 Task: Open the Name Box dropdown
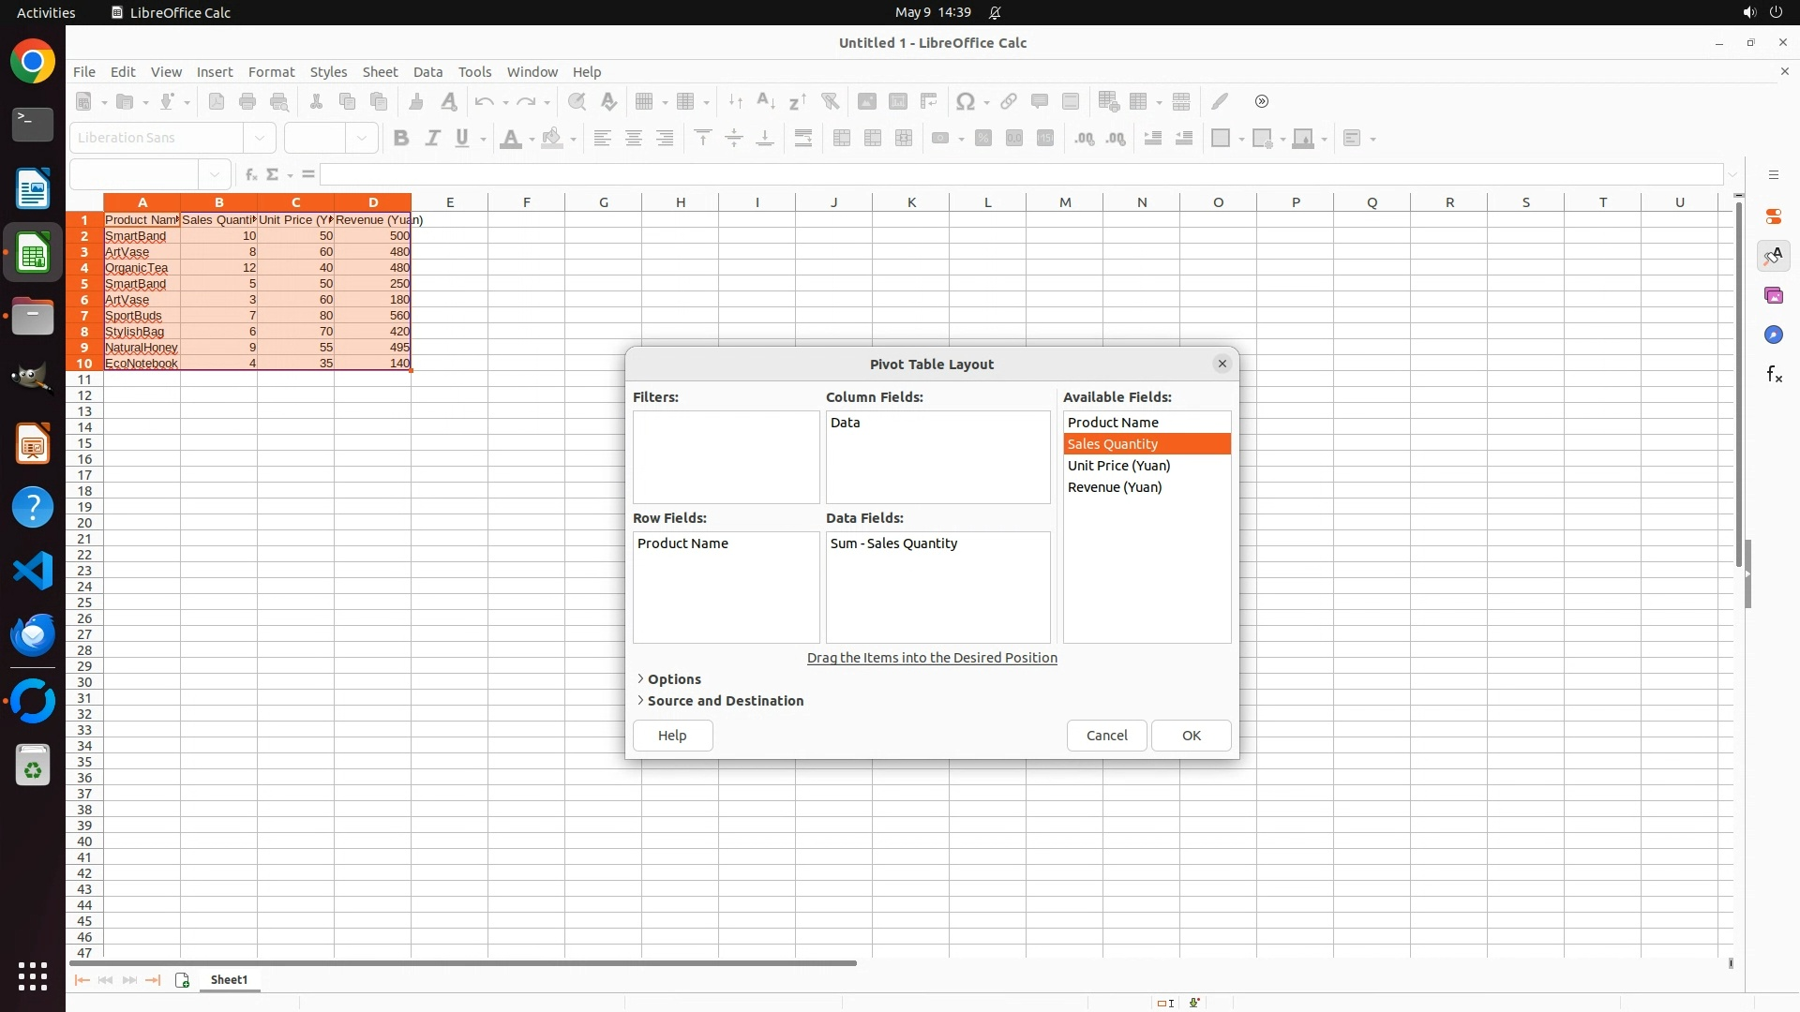click(215, 174)
